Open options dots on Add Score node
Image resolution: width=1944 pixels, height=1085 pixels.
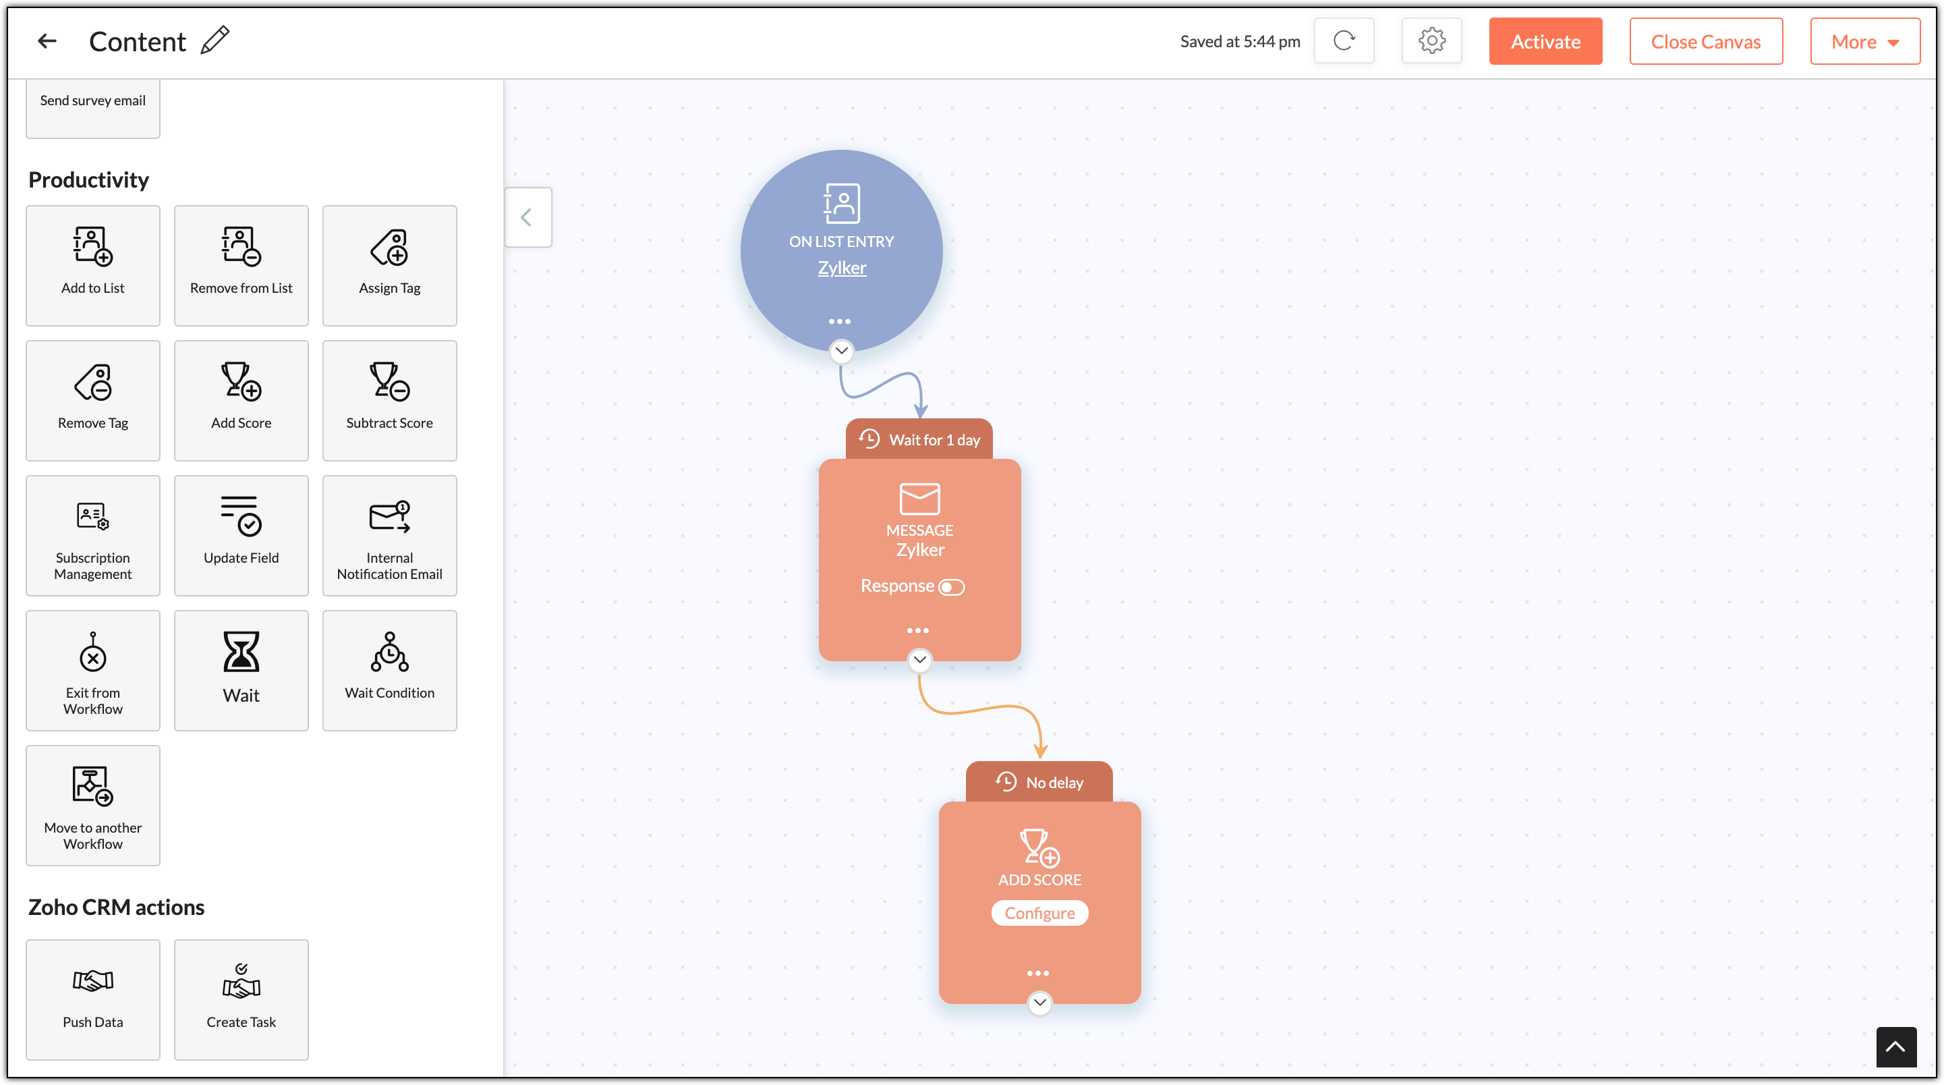(x=1037, y=974)
